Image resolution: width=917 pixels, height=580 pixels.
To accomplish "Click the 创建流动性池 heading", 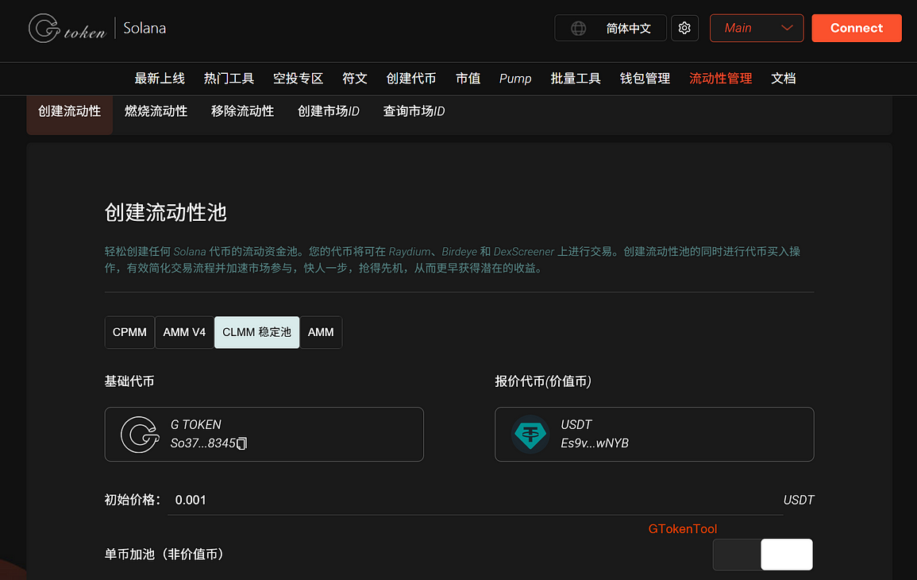I will tap(165, 212).
